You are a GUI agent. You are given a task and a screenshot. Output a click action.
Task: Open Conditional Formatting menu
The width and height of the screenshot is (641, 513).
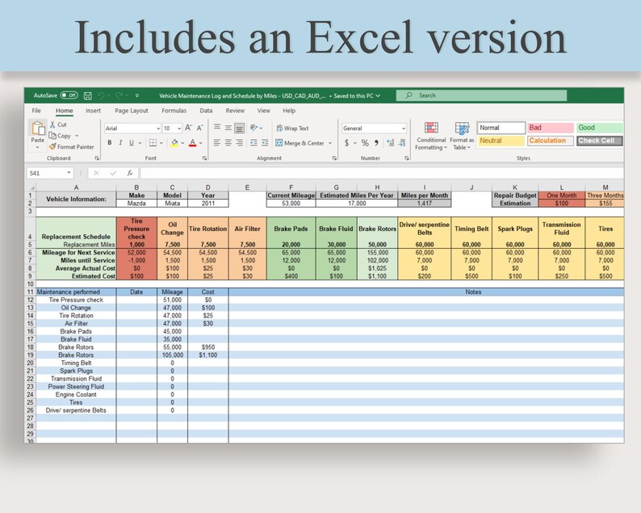431,137
